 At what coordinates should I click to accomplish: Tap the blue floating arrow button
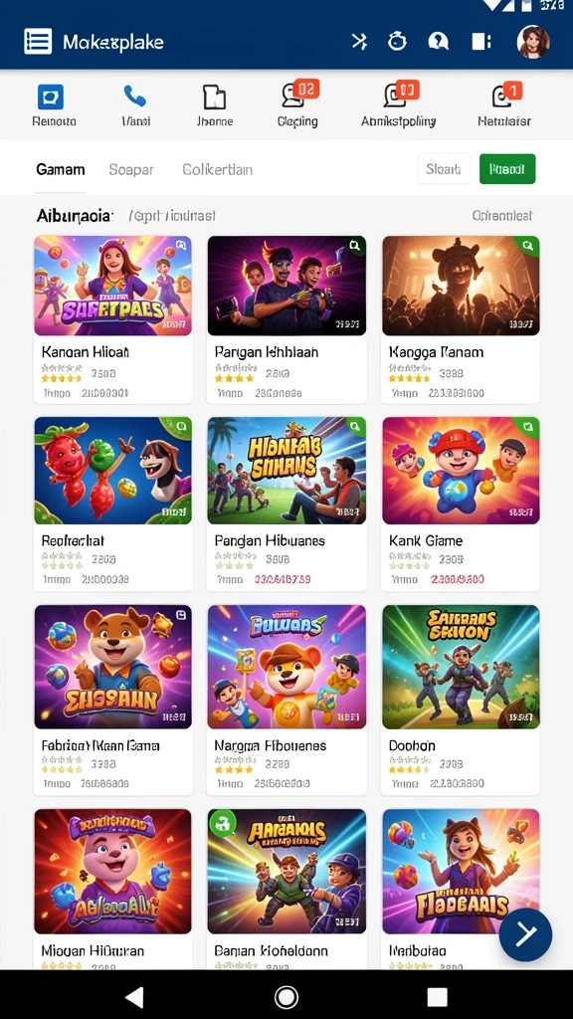[x=525, y=934]
